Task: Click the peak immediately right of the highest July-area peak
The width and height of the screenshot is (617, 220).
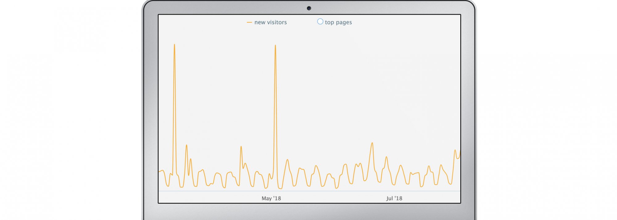Action: click(386, 157)
